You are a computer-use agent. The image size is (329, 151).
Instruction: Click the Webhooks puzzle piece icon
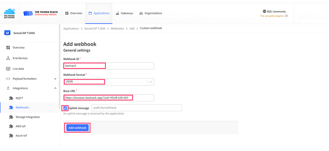click(x=11, y=108)
